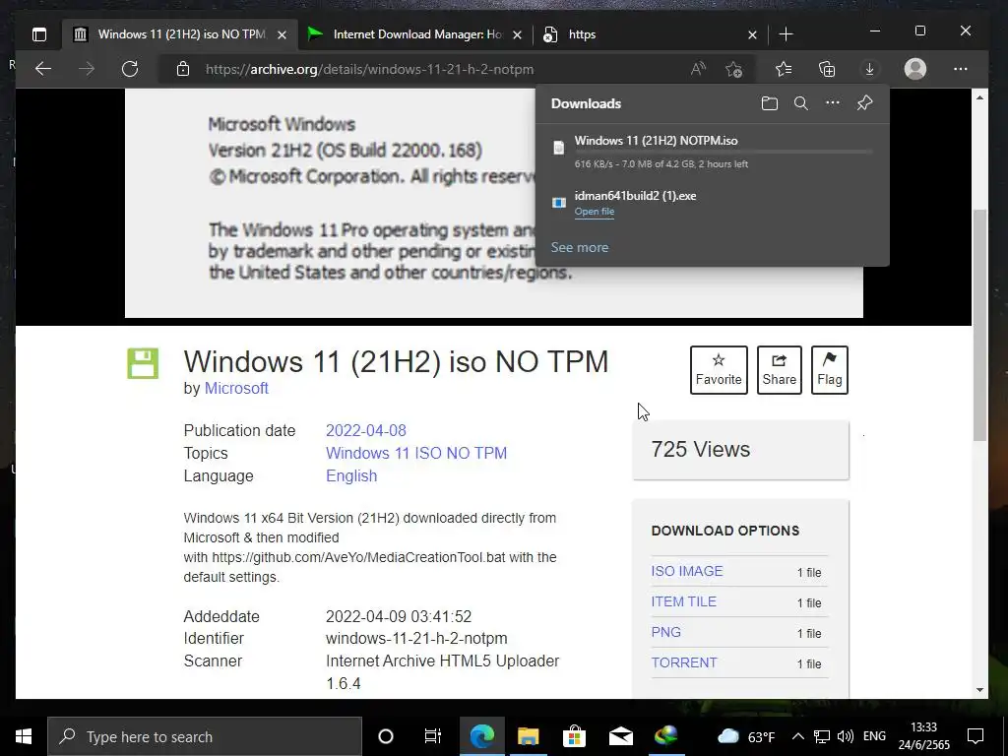Open a new browser tab
Viewport: 1008px width, 756px height.
[786, 34]
